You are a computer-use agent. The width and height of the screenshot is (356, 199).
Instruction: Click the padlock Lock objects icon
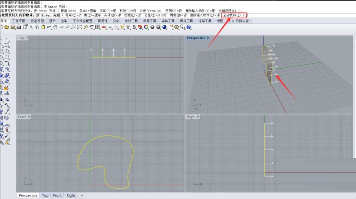tap(134, 27)
